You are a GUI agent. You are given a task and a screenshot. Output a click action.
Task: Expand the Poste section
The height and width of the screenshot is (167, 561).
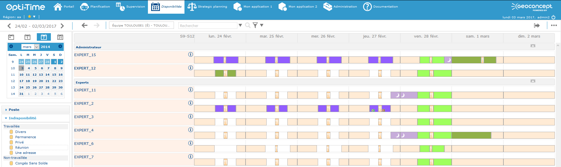tap(14, 110)
